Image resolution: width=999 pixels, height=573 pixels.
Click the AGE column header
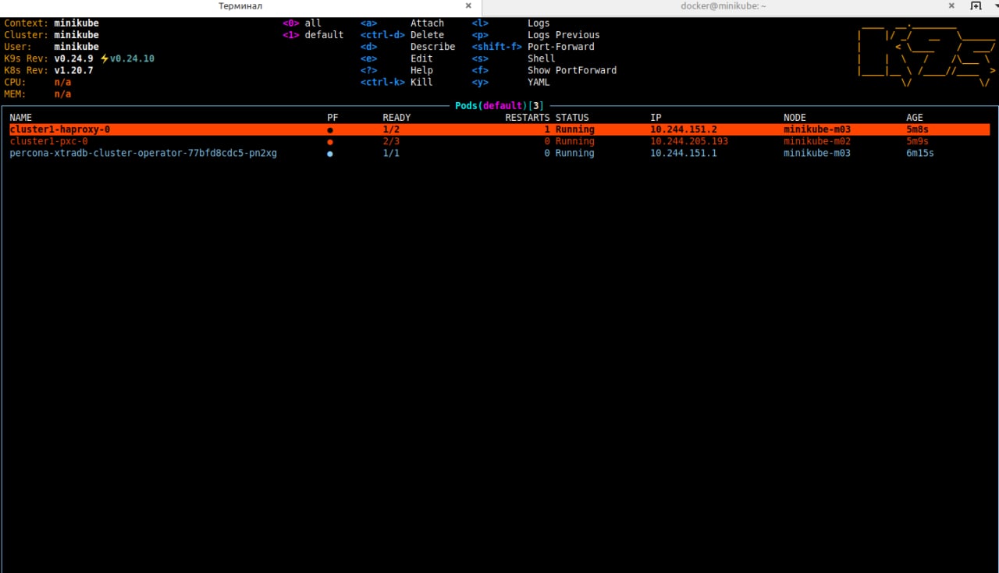click(915, 118)
